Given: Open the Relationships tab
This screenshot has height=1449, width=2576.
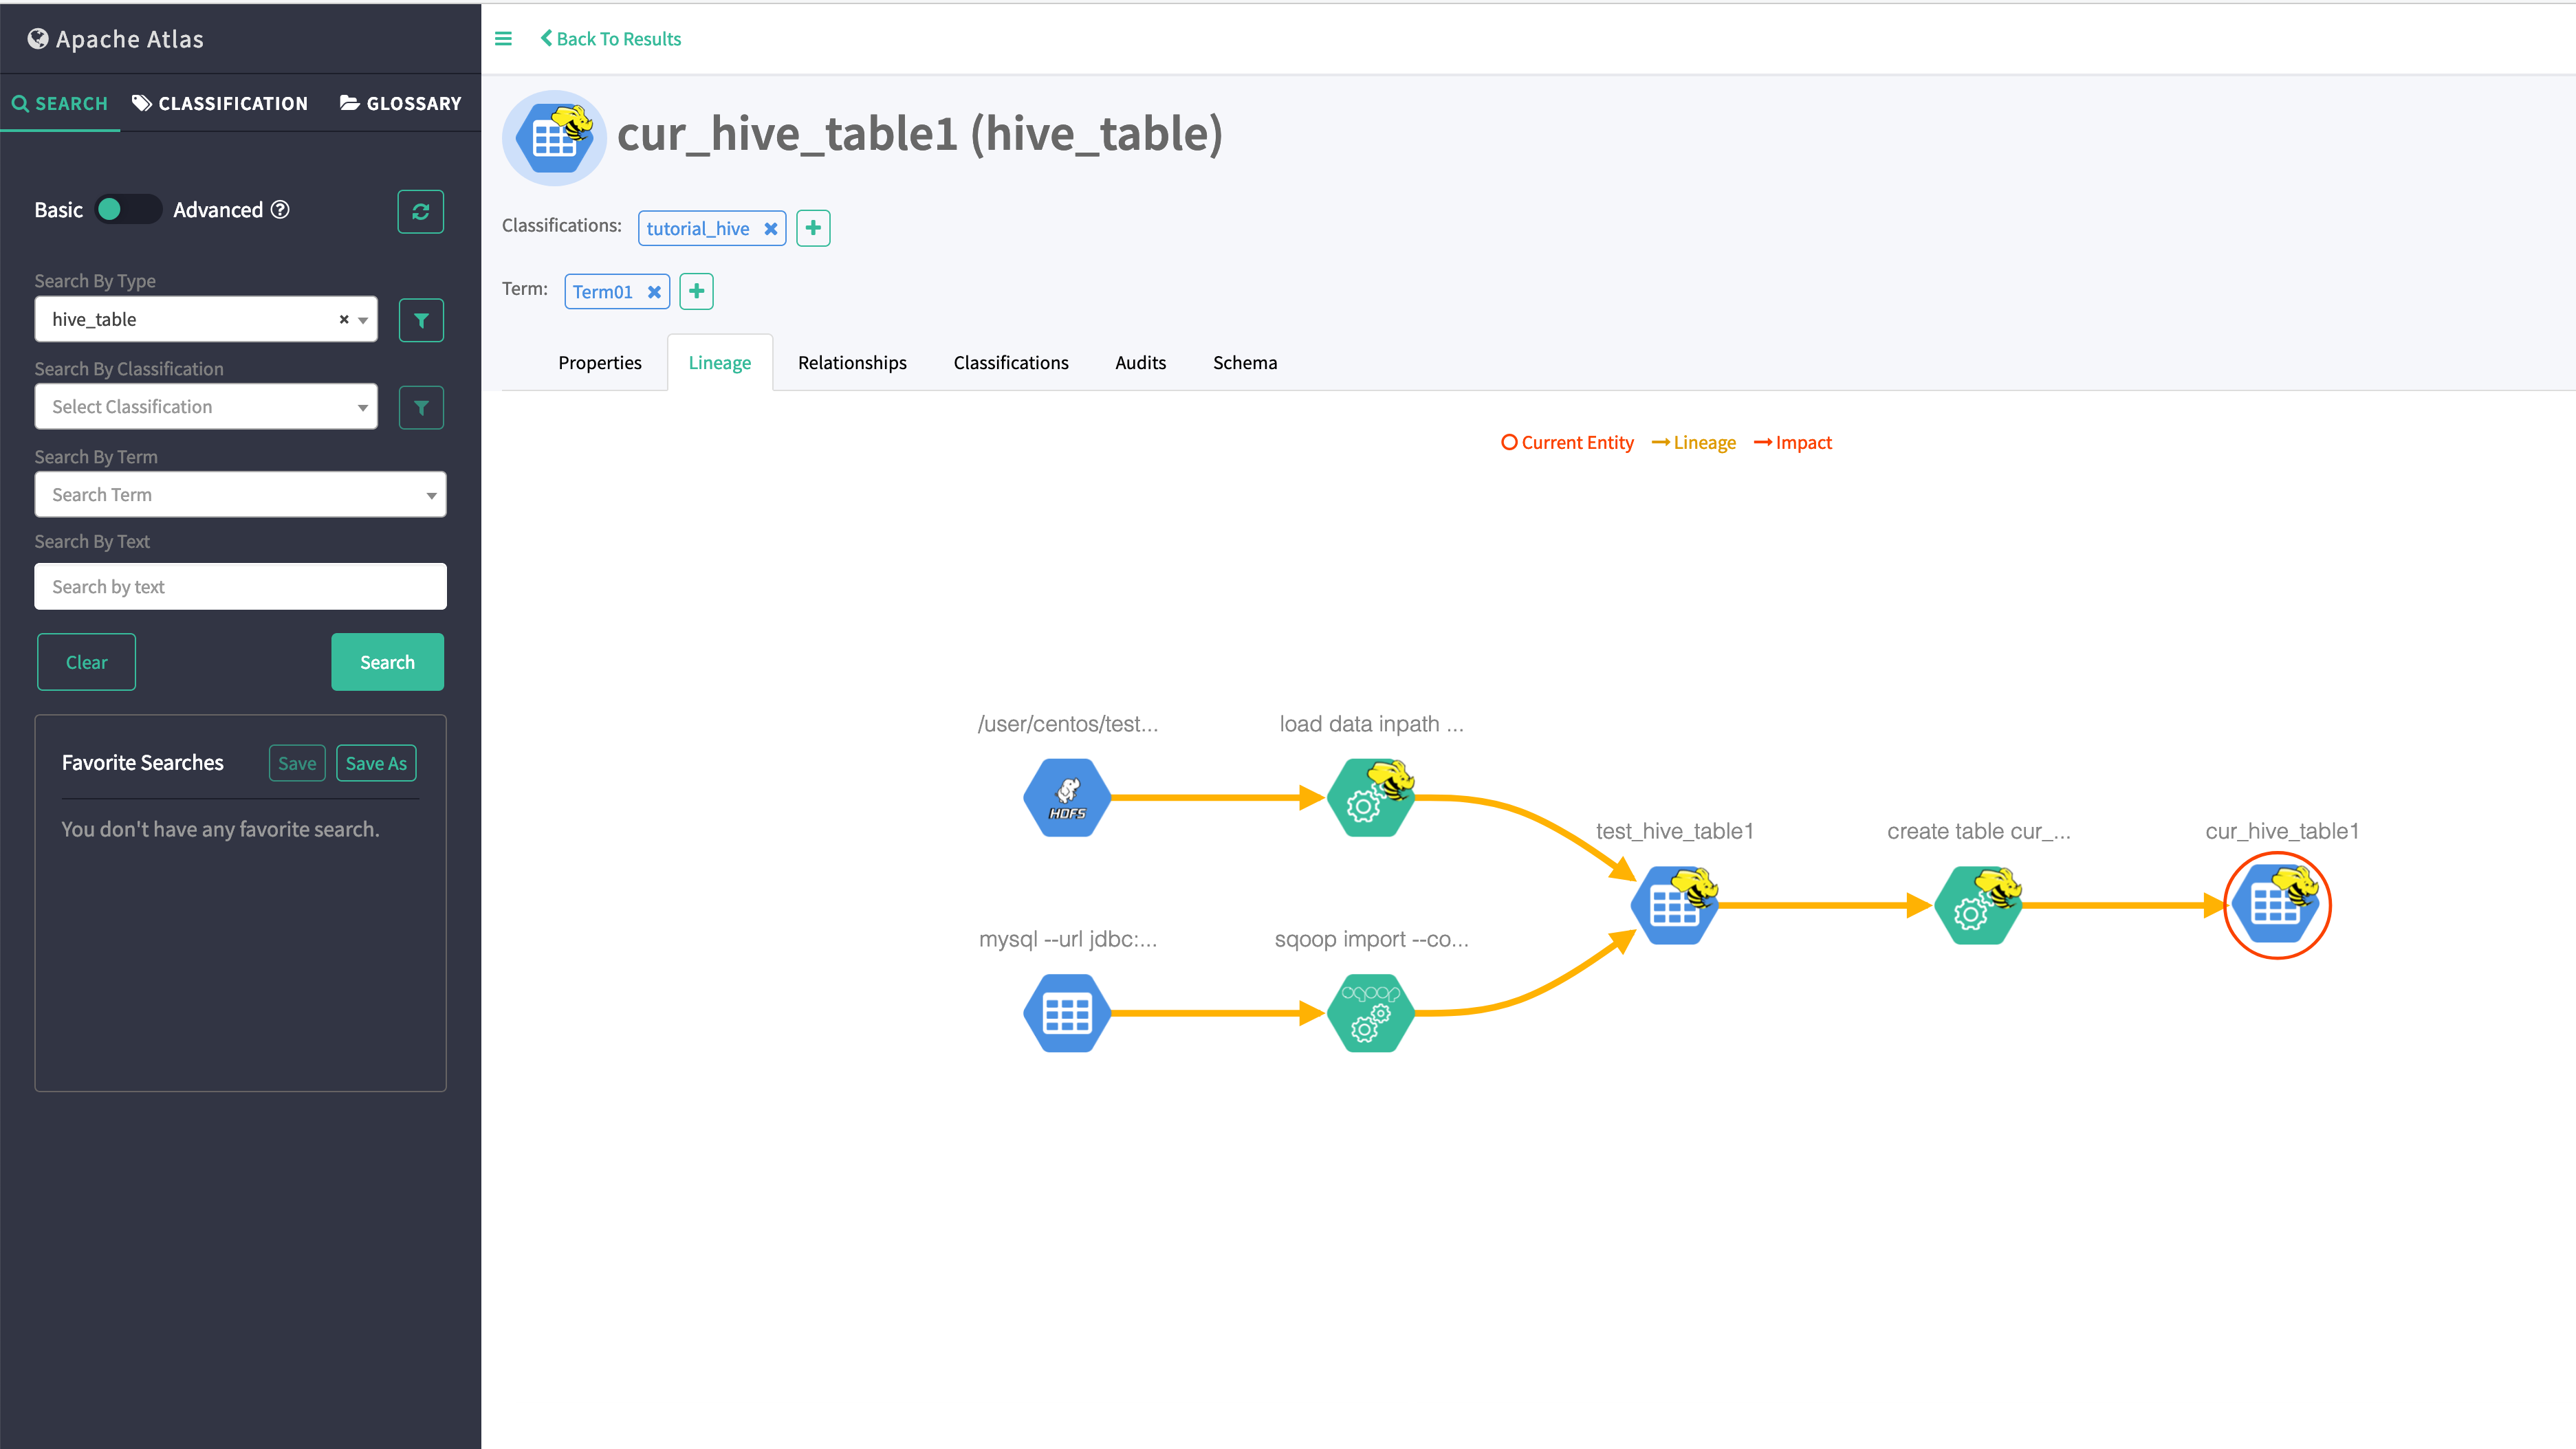Looking at the screenshot, I should coord(851,362).
